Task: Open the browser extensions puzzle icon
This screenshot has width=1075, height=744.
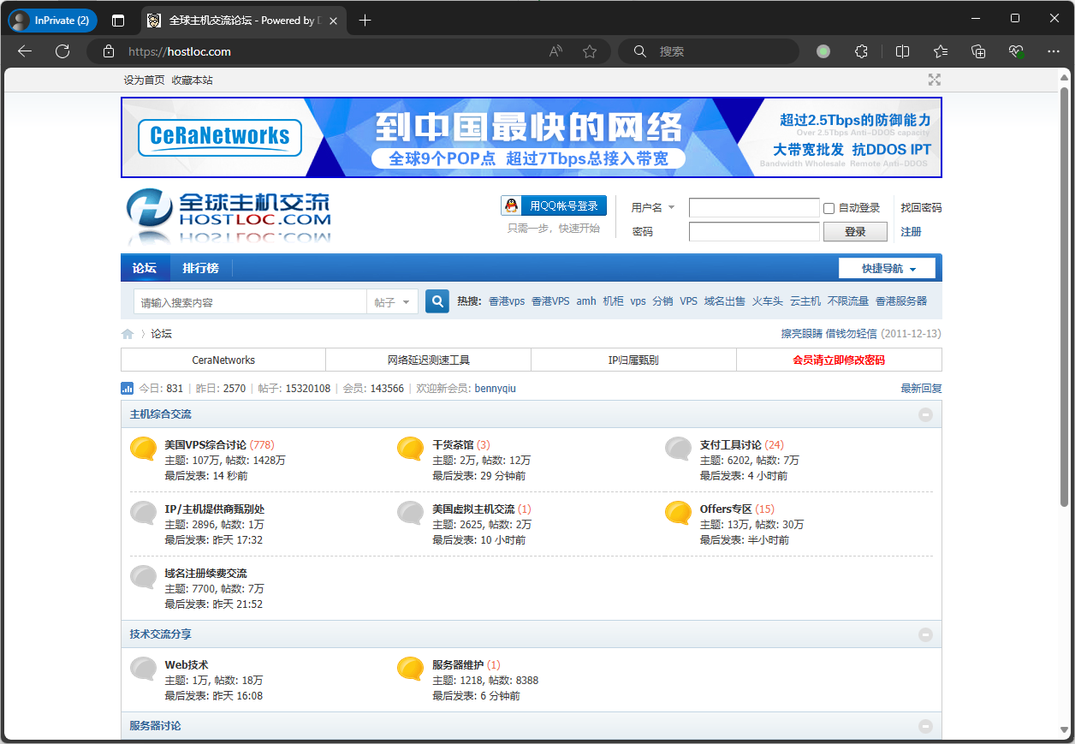Action: tap(862, 51)
